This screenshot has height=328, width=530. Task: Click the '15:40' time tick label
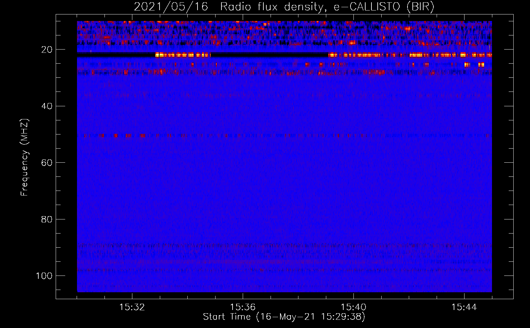353,307
